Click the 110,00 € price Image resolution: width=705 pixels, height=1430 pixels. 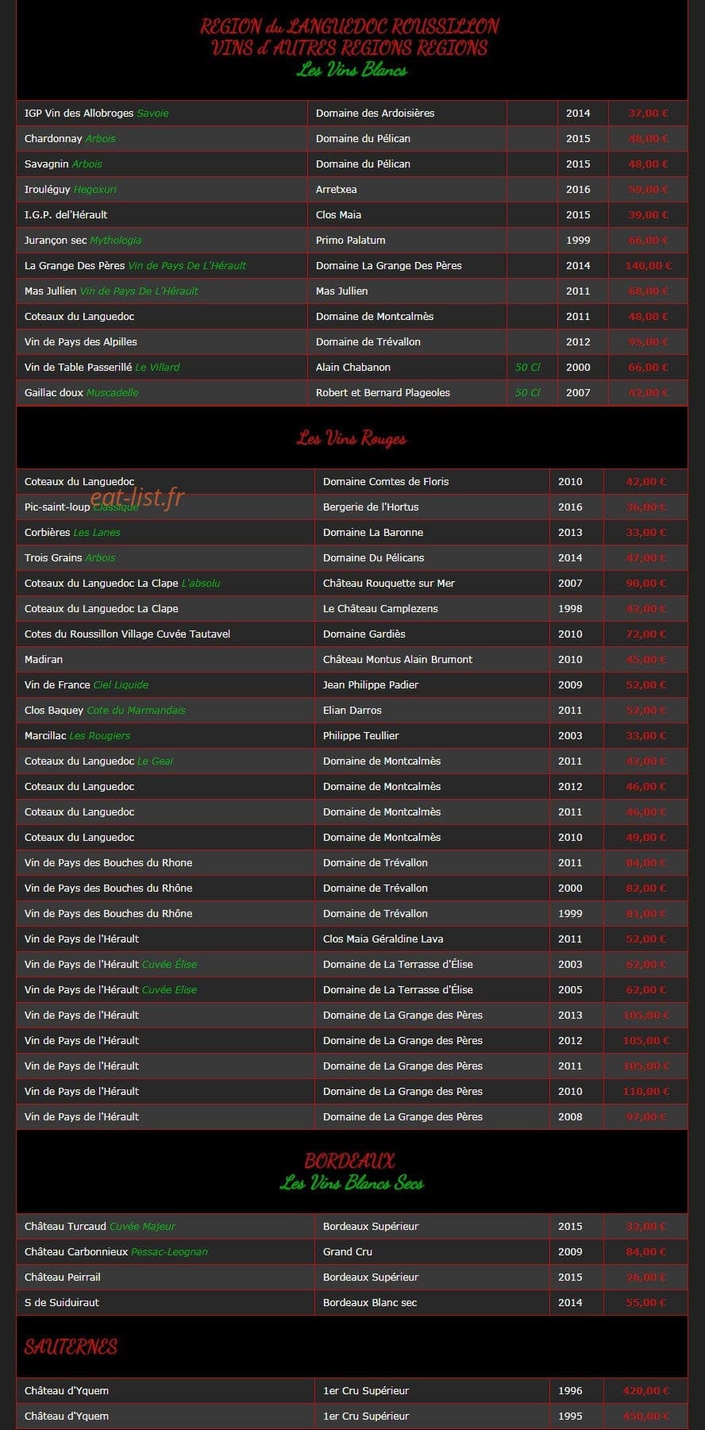646,1091
